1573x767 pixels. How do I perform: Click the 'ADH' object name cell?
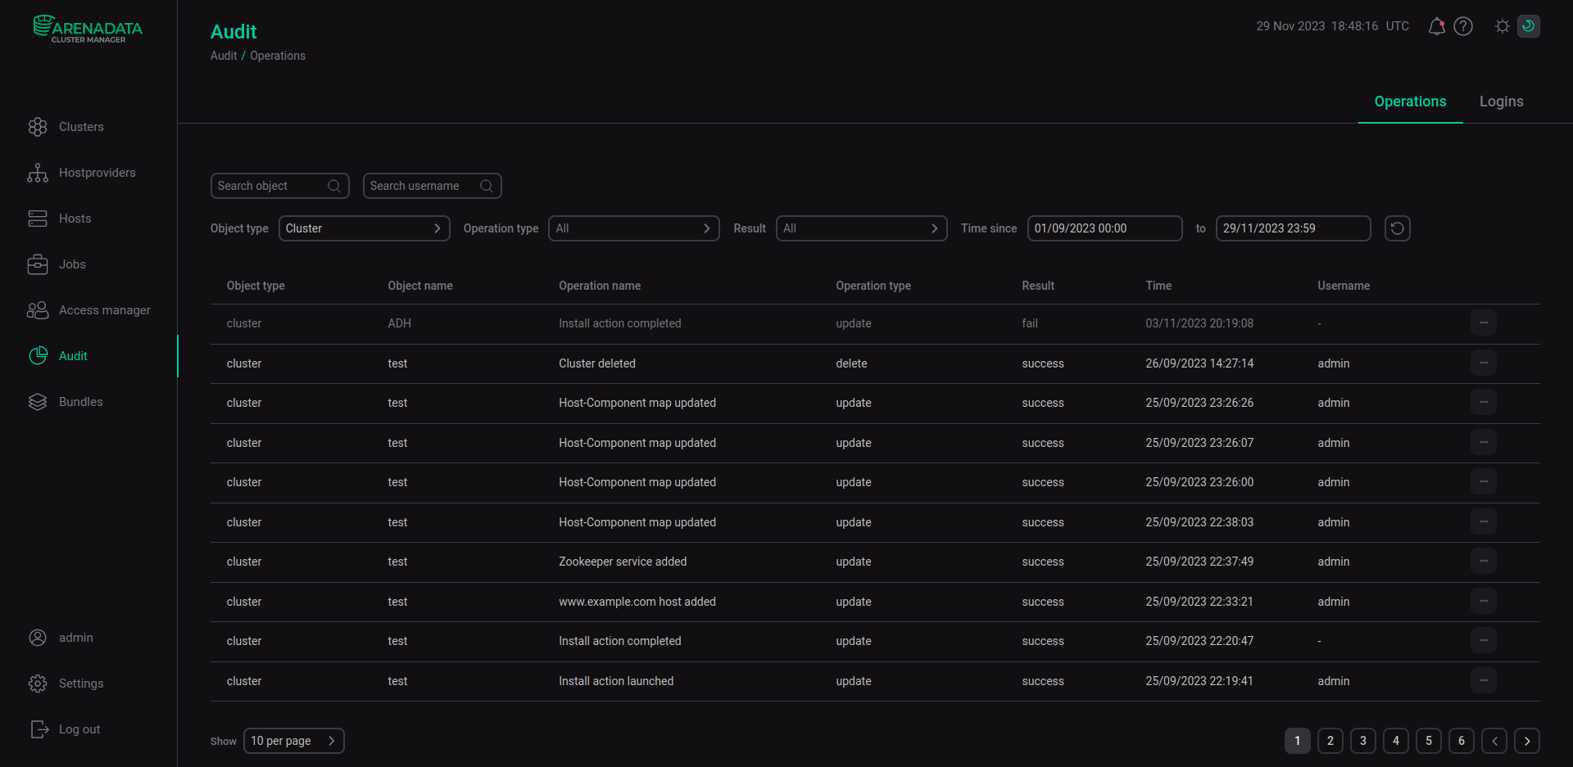400,323
